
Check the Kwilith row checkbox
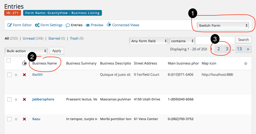click(x=9, y=75)
